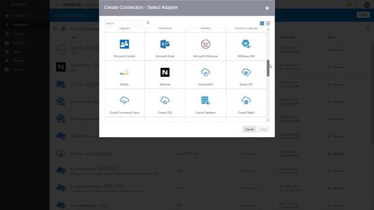
Task: Open help icon in dialog header
Action: [x=267, y=8]
